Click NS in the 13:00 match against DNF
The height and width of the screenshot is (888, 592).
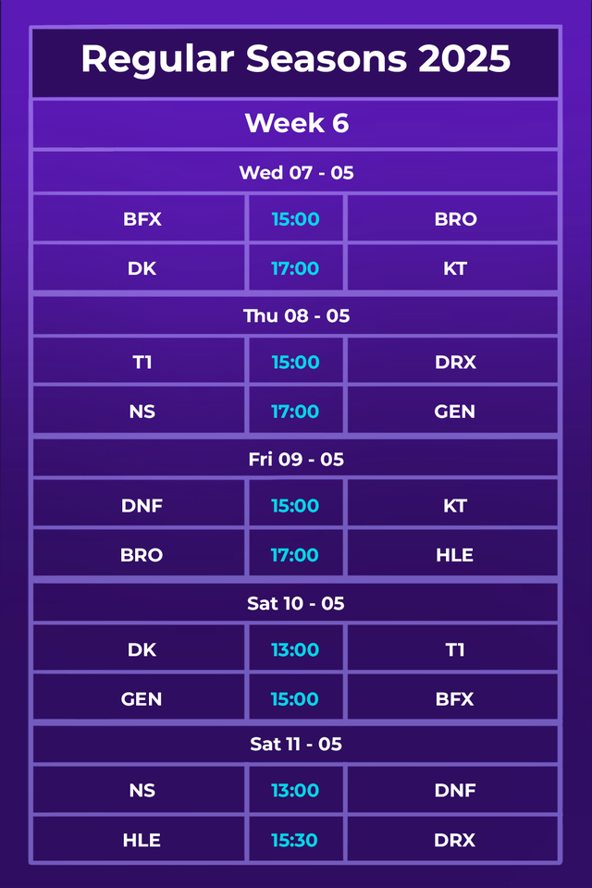(x=142, y=791)
